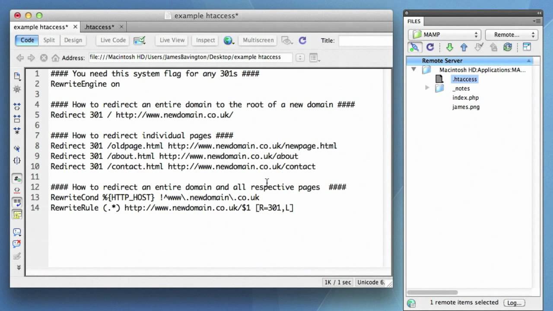Image resolution: width=553 pixels, height=311 pixels.
Task: Click the Balance Braces icon
Action: 17,160
